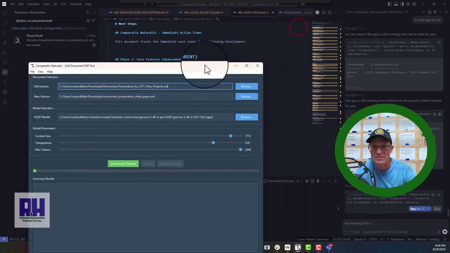Viewport: 450px width, 253px height.
Task: Open the PowerShell extension manage gear
Action: click(x=94, y=45)
